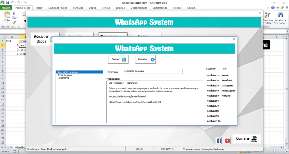Click the Salvar button

(118, 59)
